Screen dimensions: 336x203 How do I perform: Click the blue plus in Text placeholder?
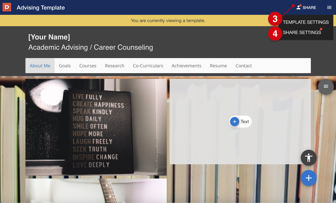click(235, 122)
